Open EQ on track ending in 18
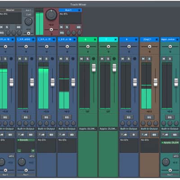 point(67,117)
